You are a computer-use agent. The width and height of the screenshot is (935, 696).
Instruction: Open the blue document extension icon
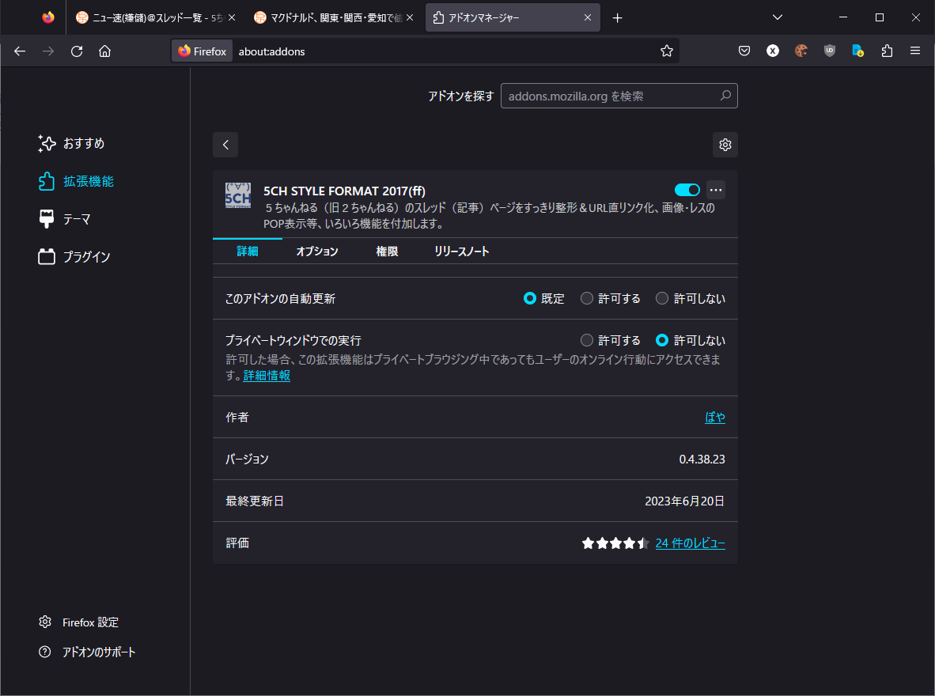[858, 51]
